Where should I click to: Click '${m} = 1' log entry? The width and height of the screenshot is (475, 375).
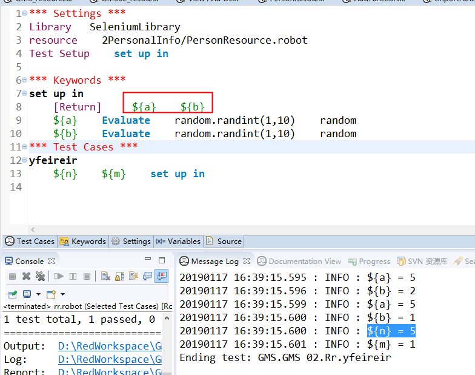coord(391,344)
